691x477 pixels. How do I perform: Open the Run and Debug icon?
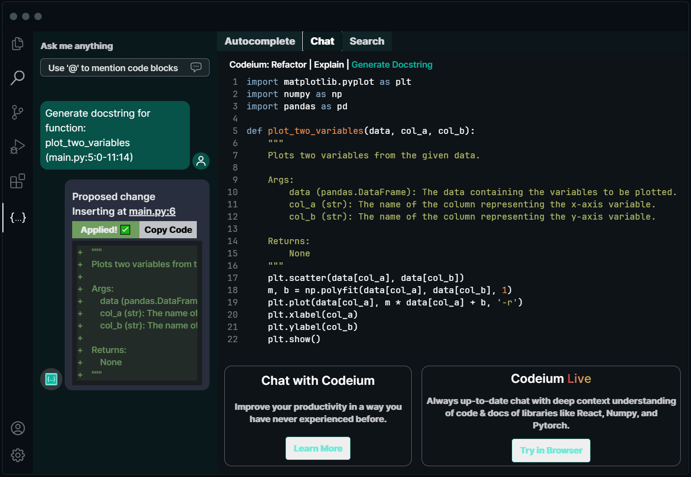tap(18, 147)
